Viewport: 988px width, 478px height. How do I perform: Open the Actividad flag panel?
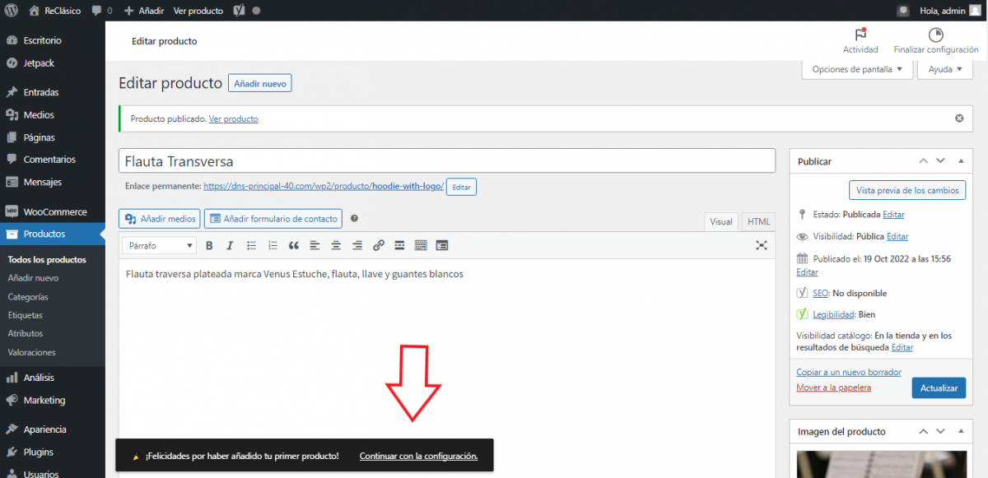(860, 40)
